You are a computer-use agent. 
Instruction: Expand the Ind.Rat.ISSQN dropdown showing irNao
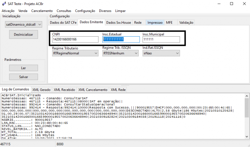click(x=161, y=53)
